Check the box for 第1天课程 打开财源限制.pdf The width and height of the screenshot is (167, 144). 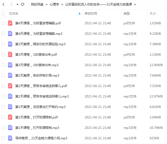click(x=3, y=117)
